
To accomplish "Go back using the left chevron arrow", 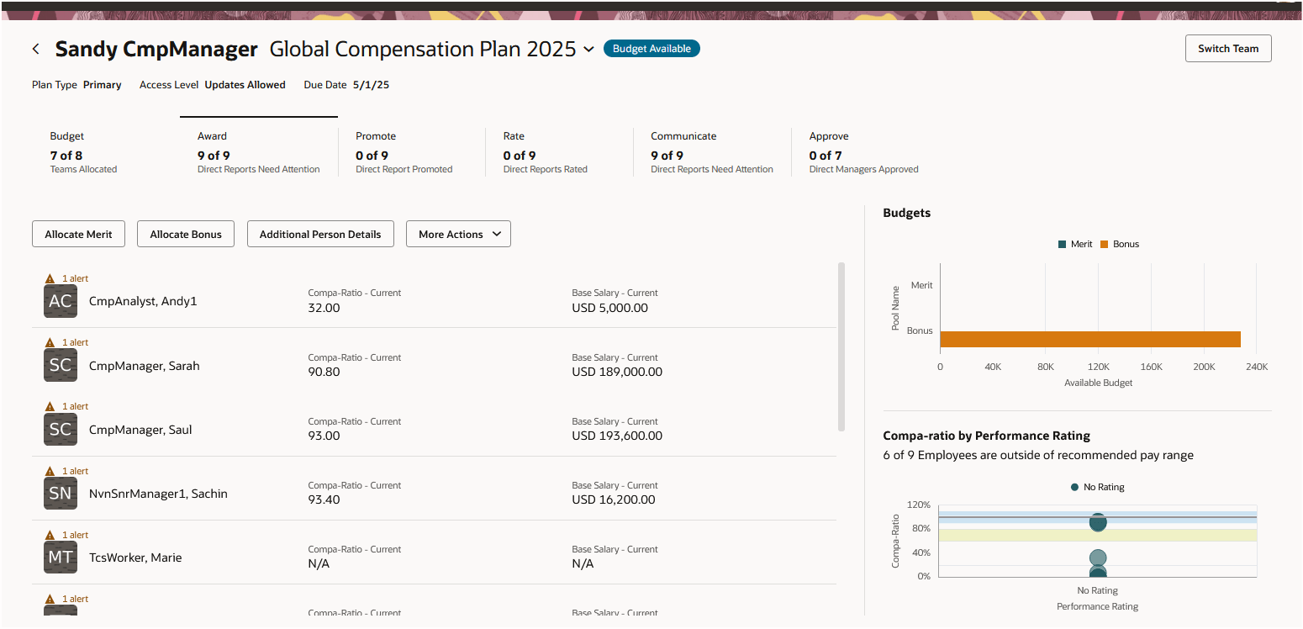I will [35, 49].
